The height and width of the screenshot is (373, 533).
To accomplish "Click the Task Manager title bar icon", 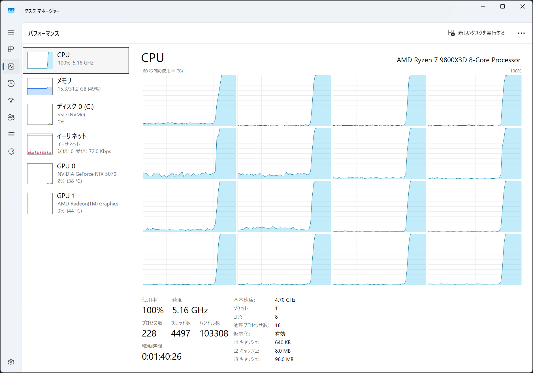I will [x=11, y=10].
